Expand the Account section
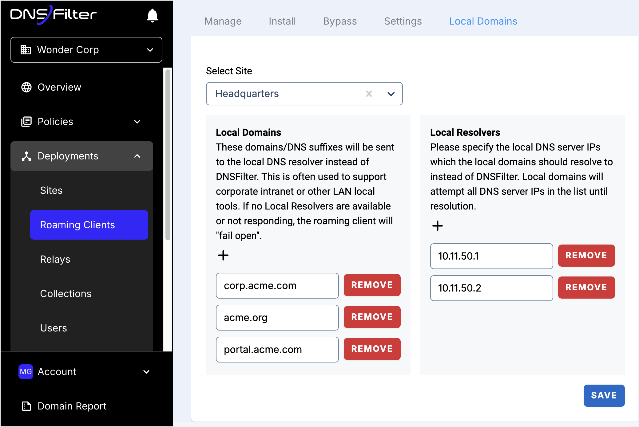This screenshot has width=639, height=427. (x=147, y=371)
